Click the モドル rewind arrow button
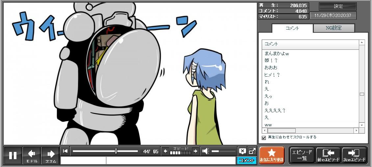This screenshot has width=372, height=167. [32, 155]
